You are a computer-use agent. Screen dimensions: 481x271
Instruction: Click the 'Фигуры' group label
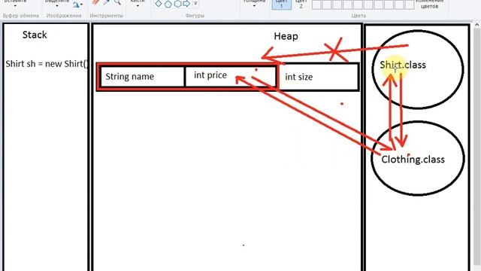coord(195,16)
